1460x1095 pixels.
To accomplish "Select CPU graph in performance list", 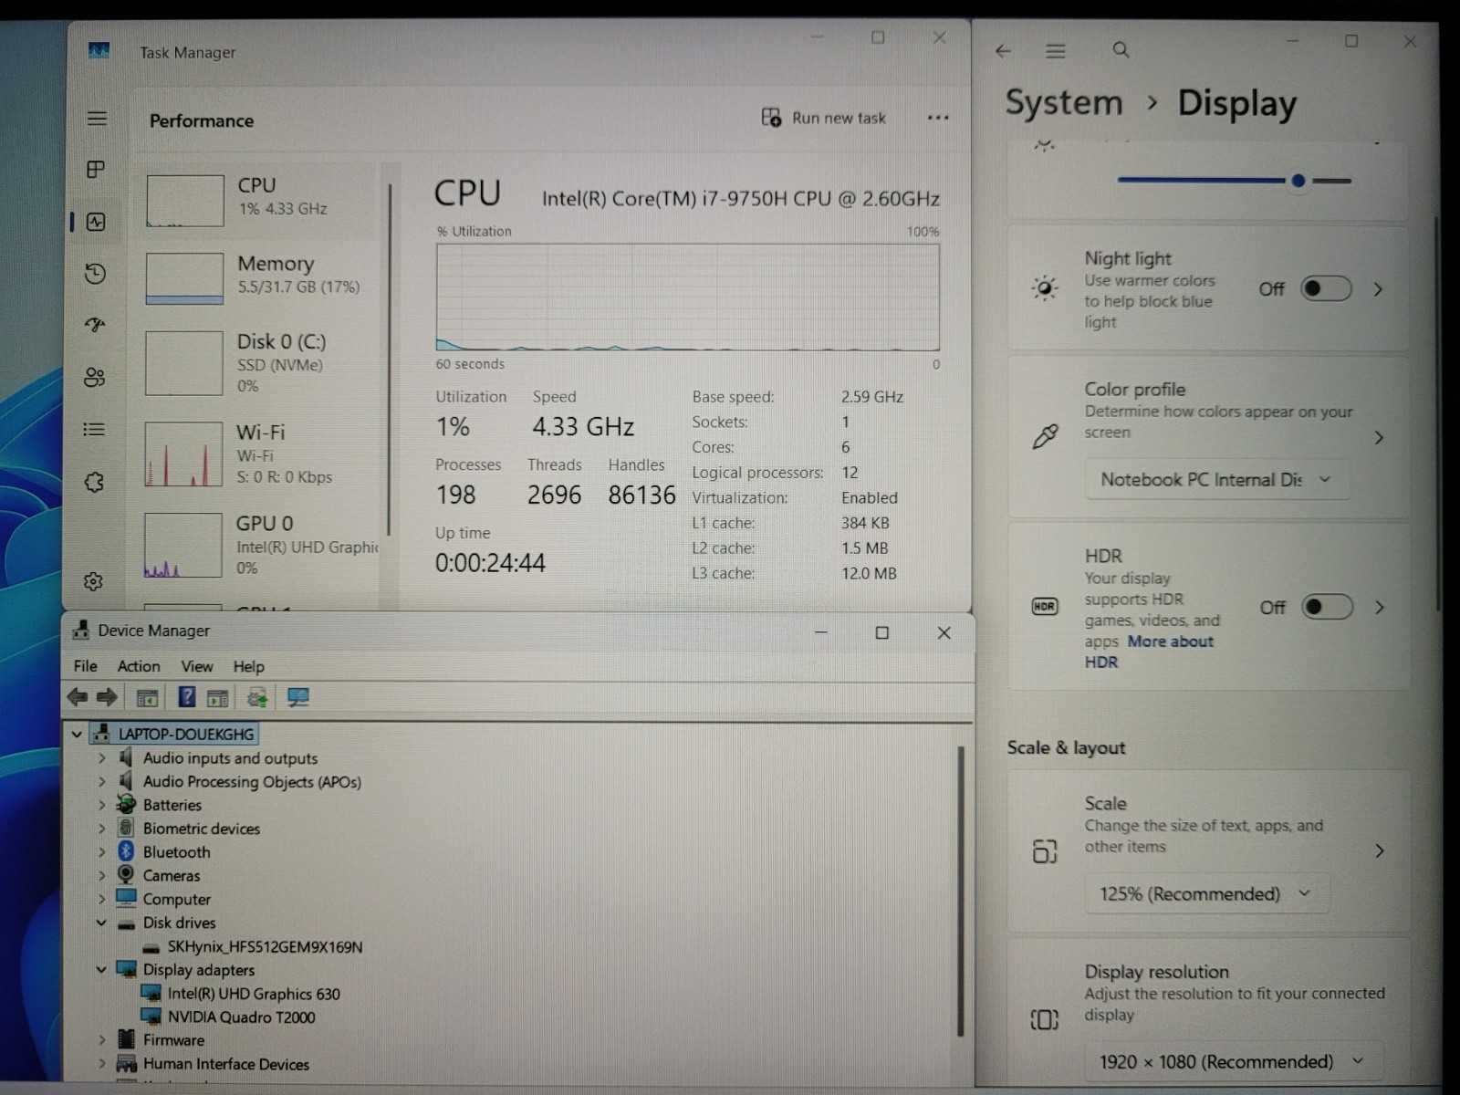I will coord(185,201).
